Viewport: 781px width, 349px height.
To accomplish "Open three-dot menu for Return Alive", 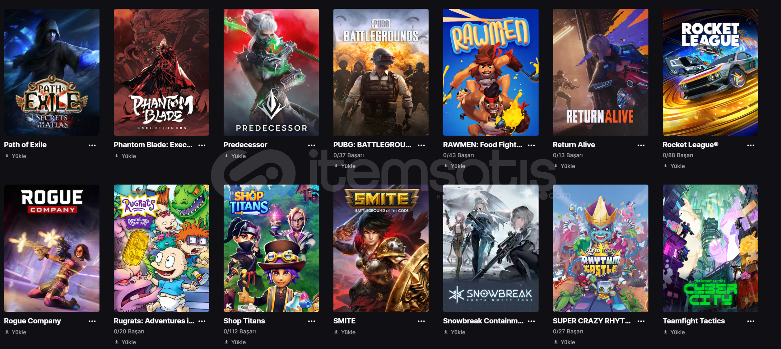I will pos(641,145).
